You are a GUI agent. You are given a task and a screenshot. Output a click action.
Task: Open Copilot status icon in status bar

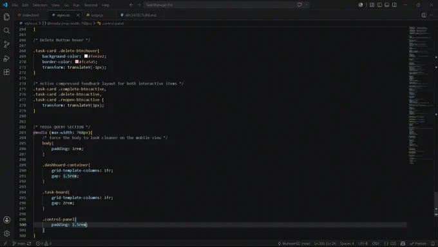pos(403,243)
